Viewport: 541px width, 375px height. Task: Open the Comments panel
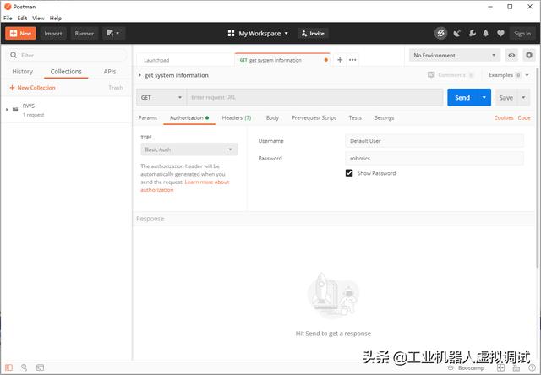451,75
